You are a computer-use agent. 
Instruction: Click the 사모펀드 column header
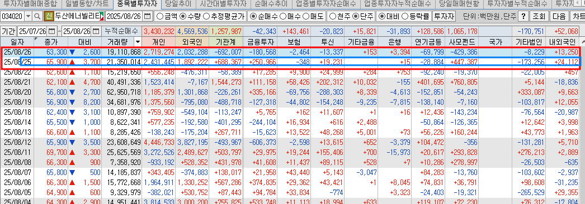click(462, 42)
